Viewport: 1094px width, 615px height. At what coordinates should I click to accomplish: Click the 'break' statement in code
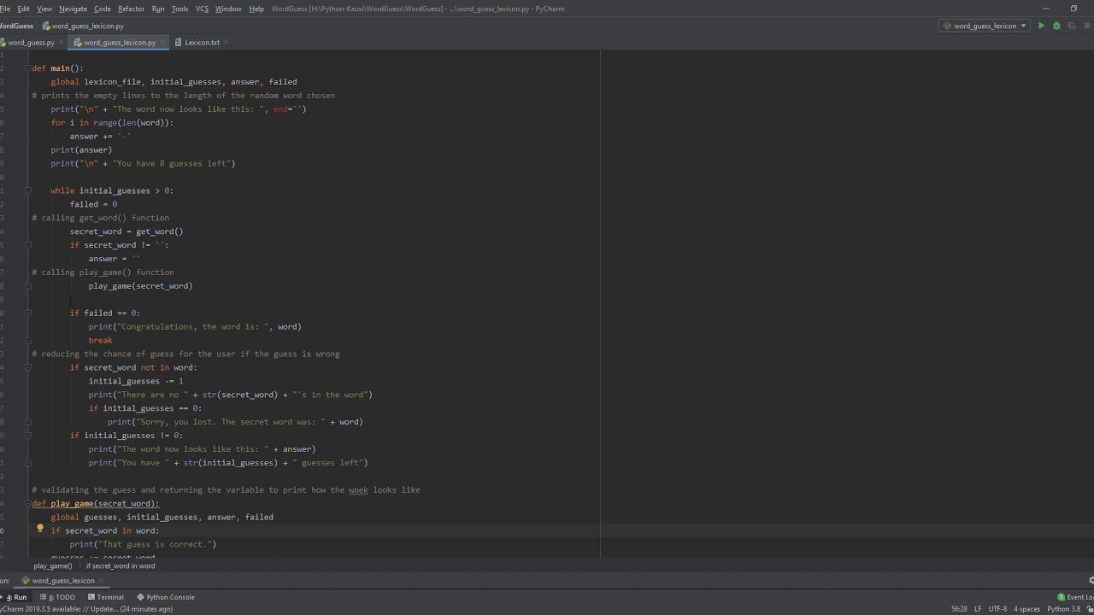pos(100,340)
